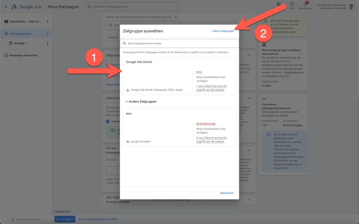Click the Deutsch language chip
This screenshot has width=359, height=224.
113,37
